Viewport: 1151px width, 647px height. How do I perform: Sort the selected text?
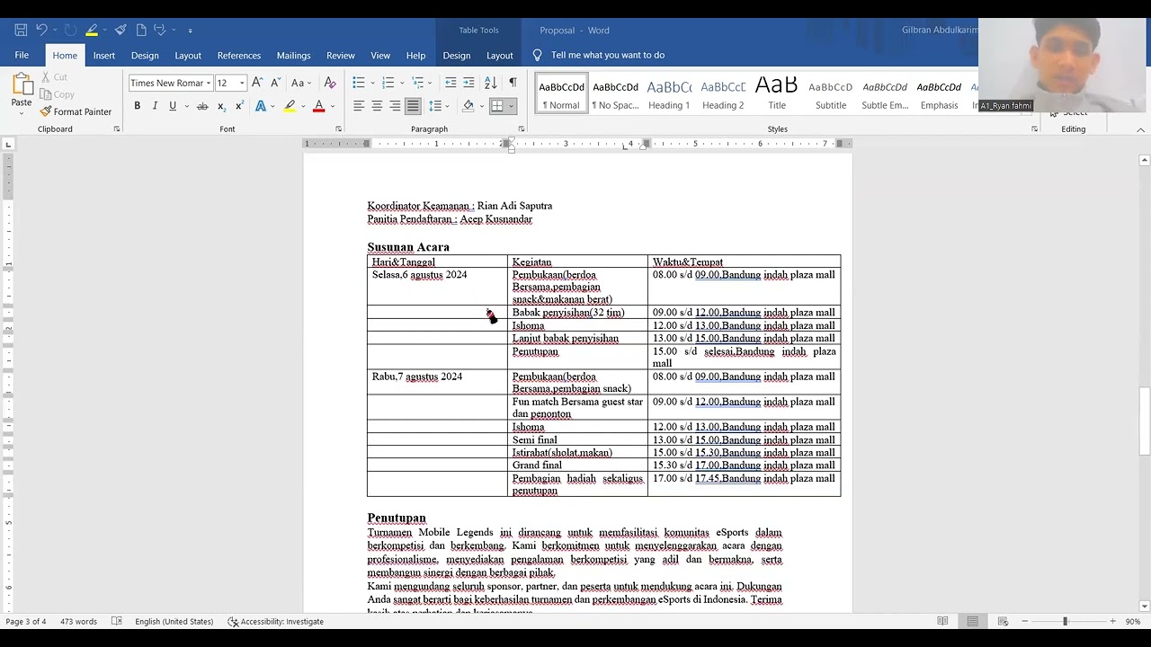click(x=491, y=83)
